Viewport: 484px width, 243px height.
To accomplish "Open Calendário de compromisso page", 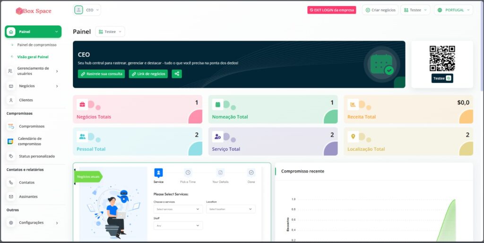I will click(30, 141).
